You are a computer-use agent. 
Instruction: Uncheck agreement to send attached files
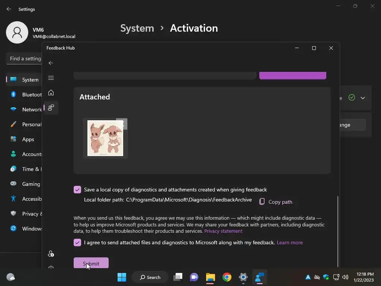[77, 242]
